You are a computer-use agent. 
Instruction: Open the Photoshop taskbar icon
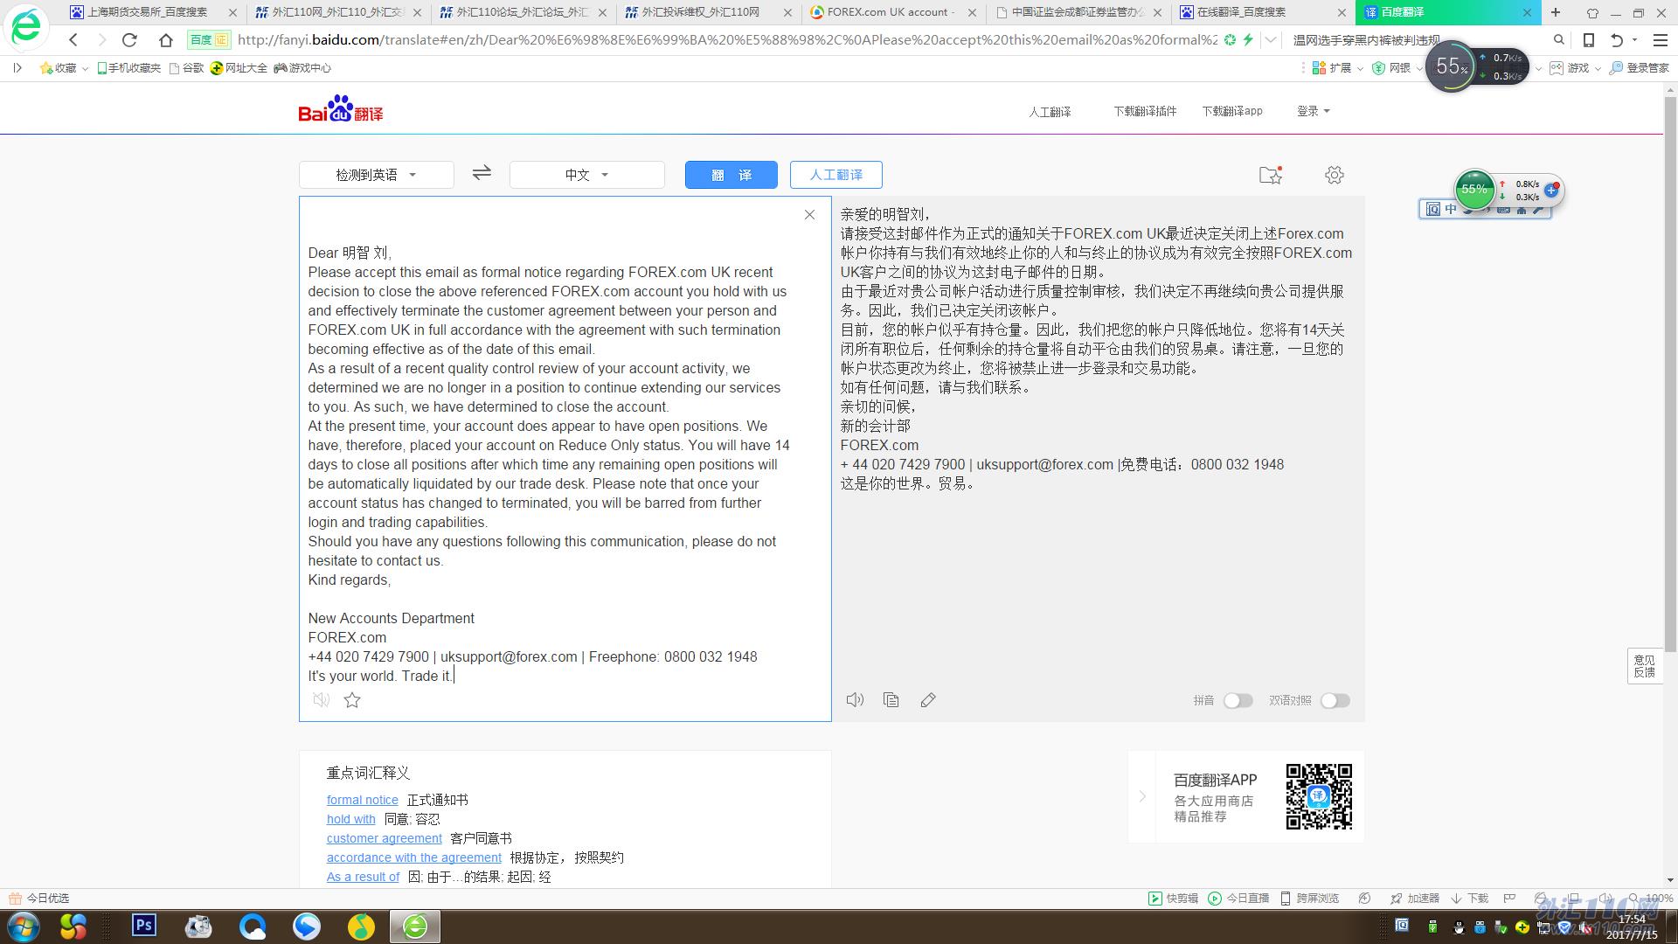point(144,925)
